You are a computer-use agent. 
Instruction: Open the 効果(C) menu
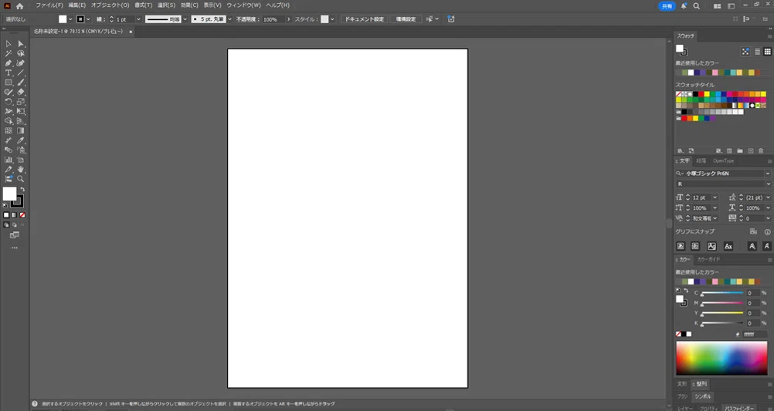point(189,5)
